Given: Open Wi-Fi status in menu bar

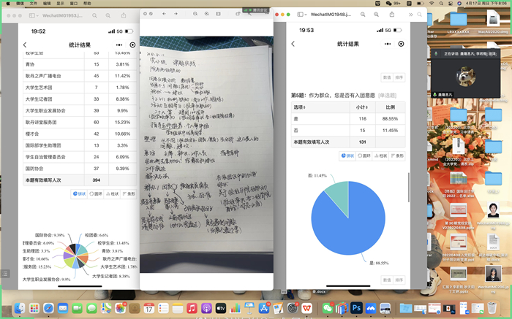Looking at the screenshot, I should click(432, 3).
